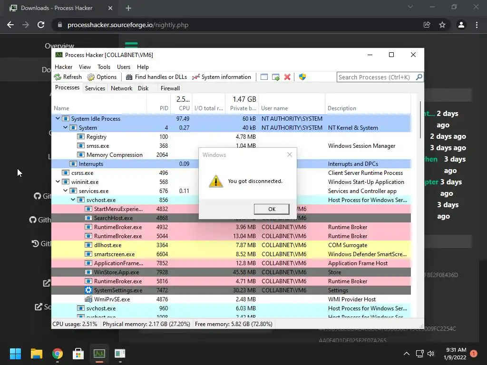This screenshot has height=365, width=487.
Task: Click the find window toolbar icon
Action: 264,77
